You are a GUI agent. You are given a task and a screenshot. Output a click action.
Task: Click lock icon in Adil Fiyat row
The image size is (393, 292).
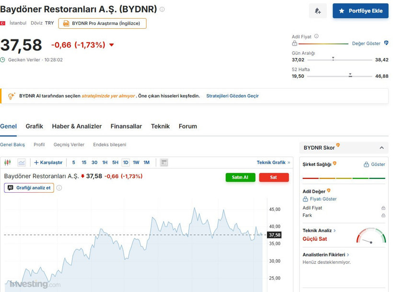click(x=383, y=208)
